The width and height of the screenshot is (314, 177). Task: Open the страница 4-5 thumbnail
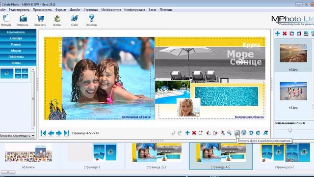(x=221, y=153)
